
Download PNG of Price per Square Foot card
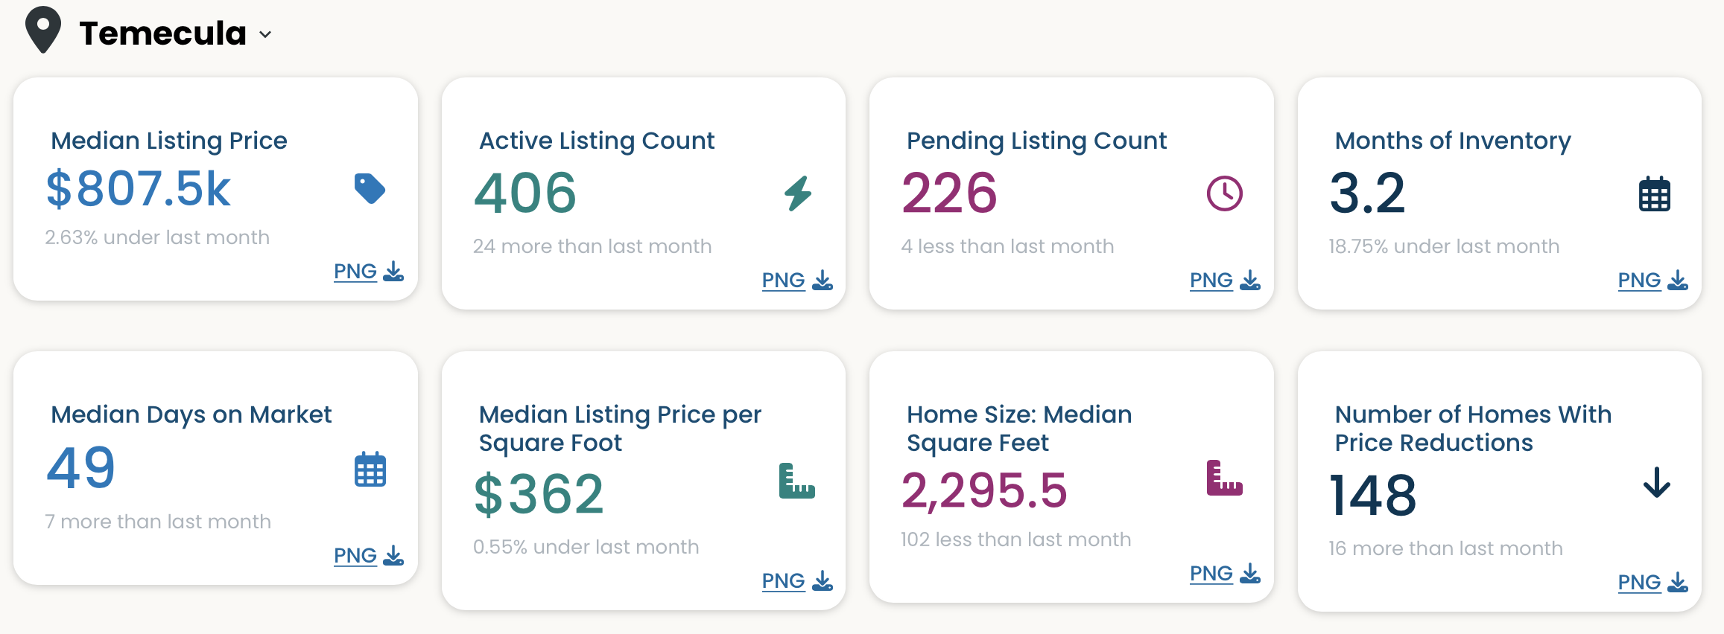[x=797, y=581]
